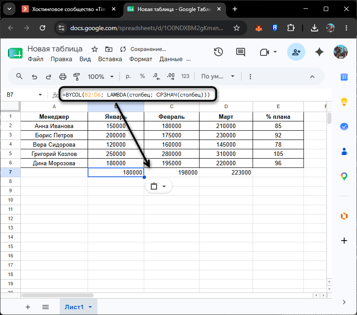Open the 100% zoom dropdown
The width and height of the screenshot is (357, 315).
coord(100,77)
